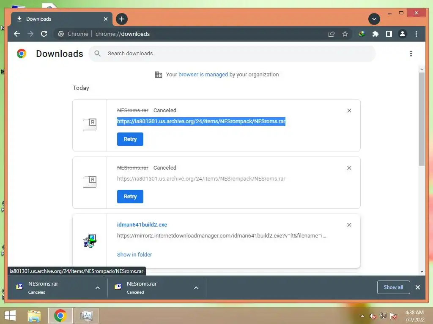Click the Show all downloads button
433x324 pixels.
393,287
